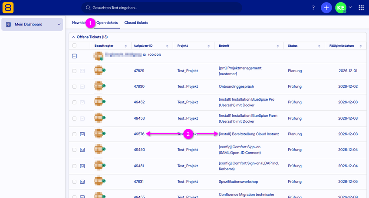
Task: Select the Open tickets tab
Action: tap(107, 23)
